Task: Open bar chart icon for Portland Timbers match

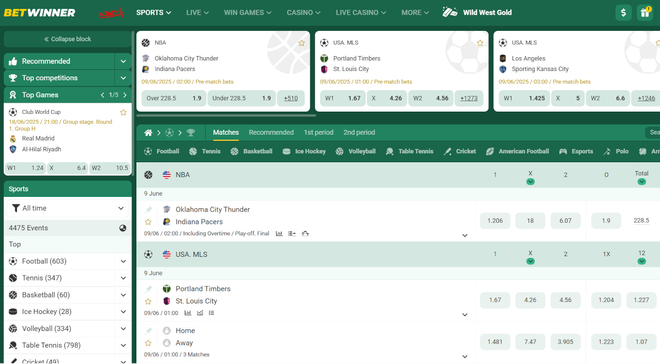Action: [188, 313]
